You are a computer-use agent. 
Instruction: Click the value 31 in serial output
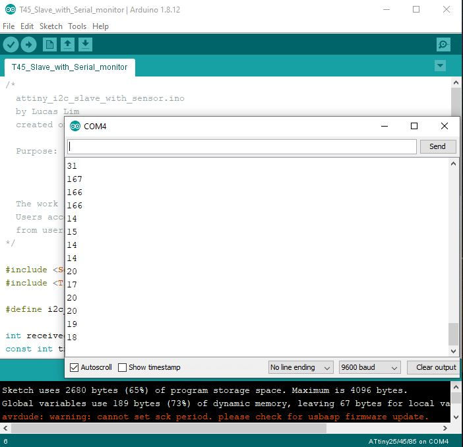(x=72, y=166)
